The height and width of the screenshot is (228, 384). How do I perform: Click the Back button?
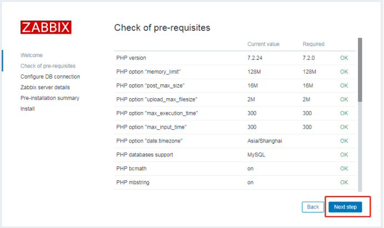(312, 207)
